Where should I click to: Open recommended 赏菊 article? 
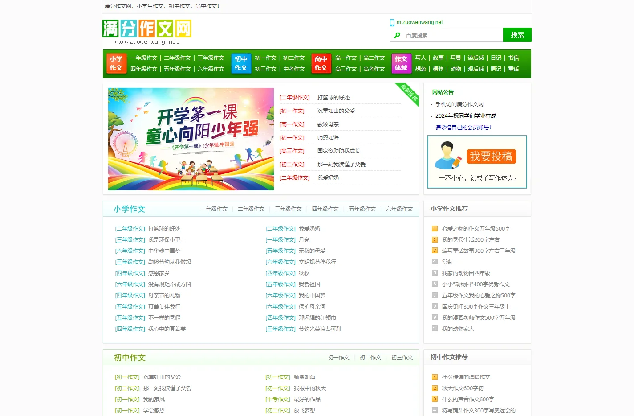coord(447,262)
